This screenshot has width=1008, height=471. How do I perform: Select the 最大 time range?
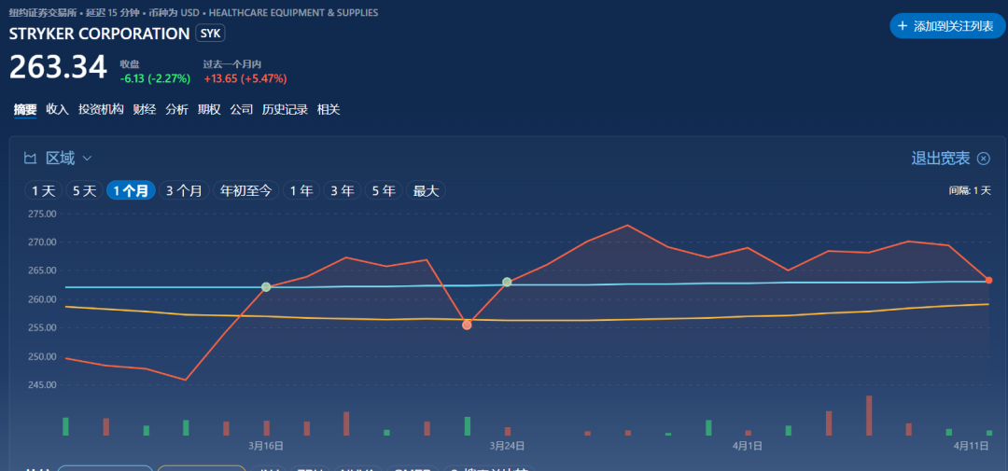click(426, 191)
